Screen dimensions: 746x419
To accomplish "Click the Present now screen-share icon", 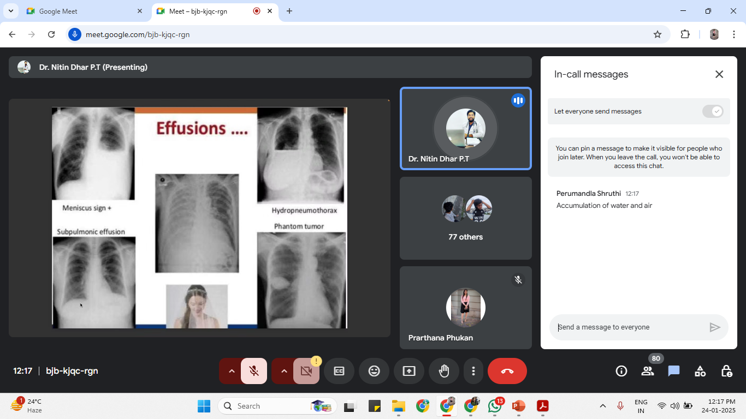I will point(409,371).
